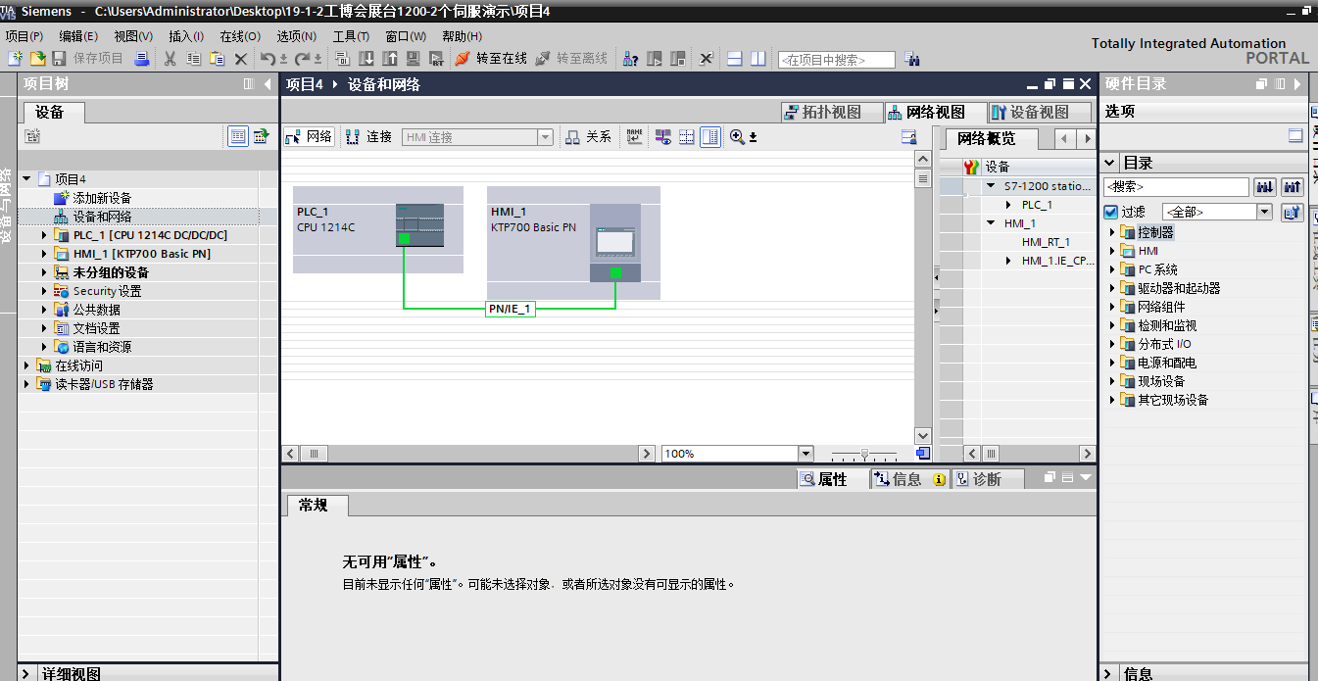Expand the PLC_1 node in project tree
Image resolution: width=1318 pixels, height=681 pixels.
(44, 235)
